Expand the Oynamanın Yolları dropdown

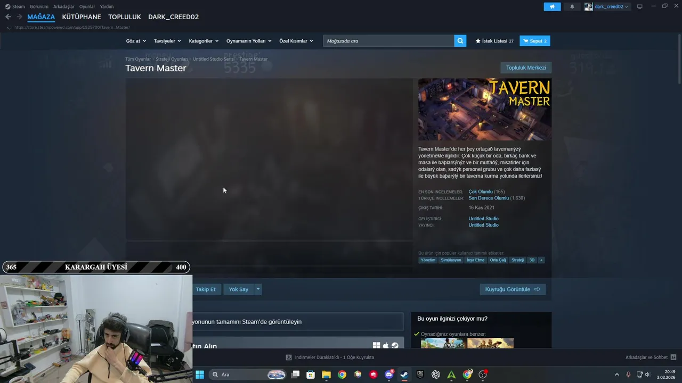point(249,41)
